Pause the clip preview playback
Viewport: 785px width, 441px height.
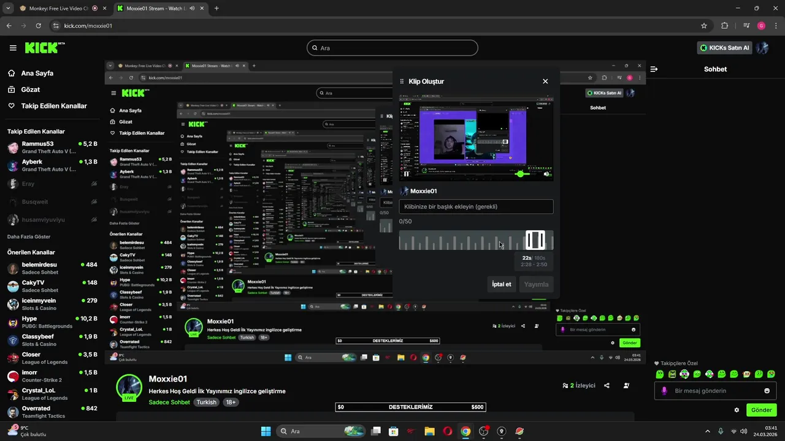406,174
